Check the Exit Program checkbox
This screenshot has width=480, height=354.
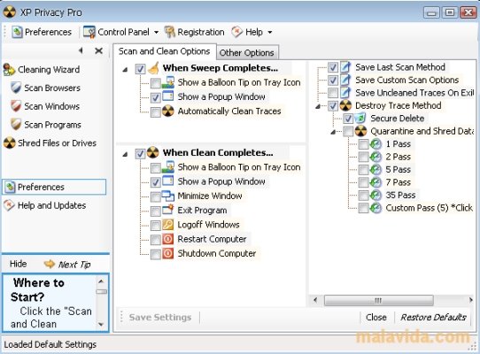(x=156, y=211)
